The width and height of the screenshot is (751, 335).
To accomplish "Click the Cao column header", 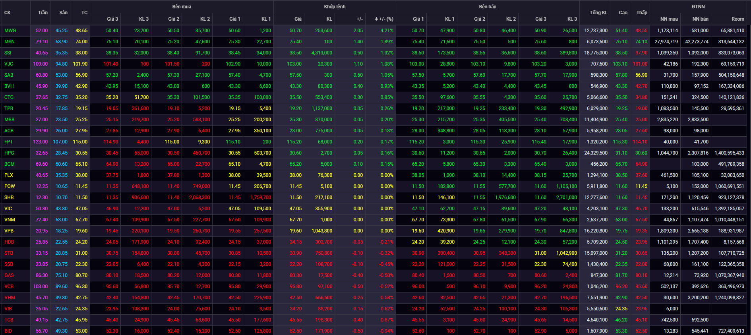I will pos(623,13).
